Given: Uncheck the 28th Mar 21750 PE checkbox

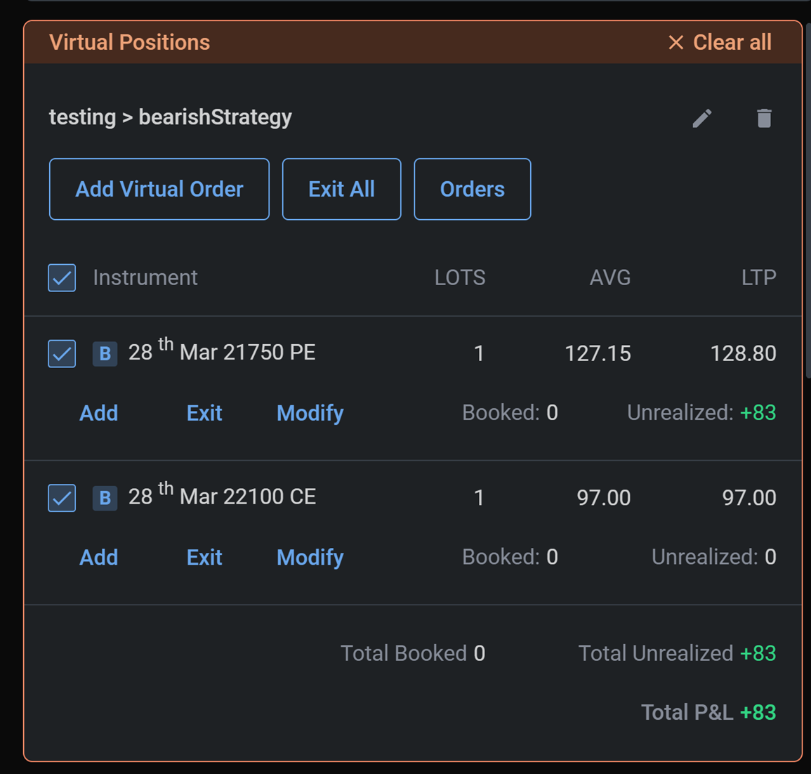Looking at the screenshot, I should tap(62, 353).
